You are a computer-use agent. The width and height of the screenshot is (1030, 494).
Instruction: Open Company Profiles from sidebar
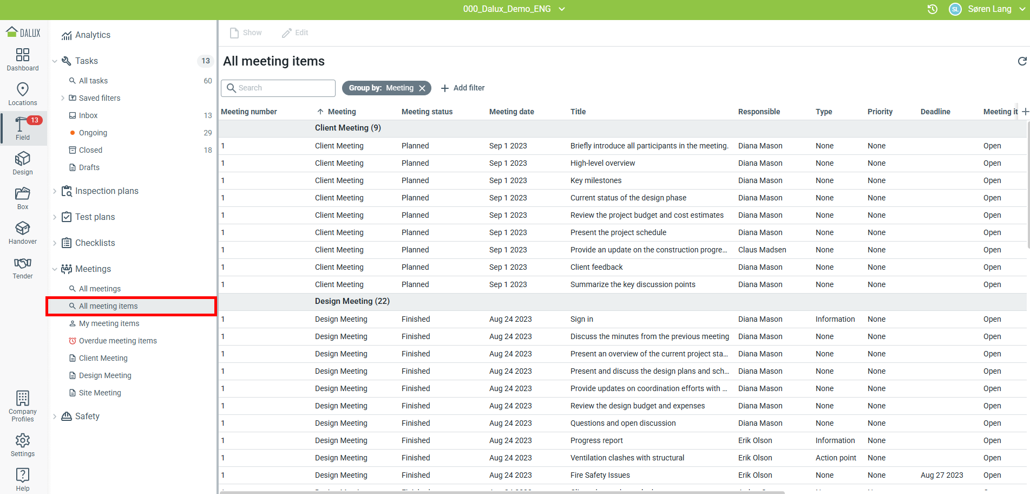pos(23,406)
